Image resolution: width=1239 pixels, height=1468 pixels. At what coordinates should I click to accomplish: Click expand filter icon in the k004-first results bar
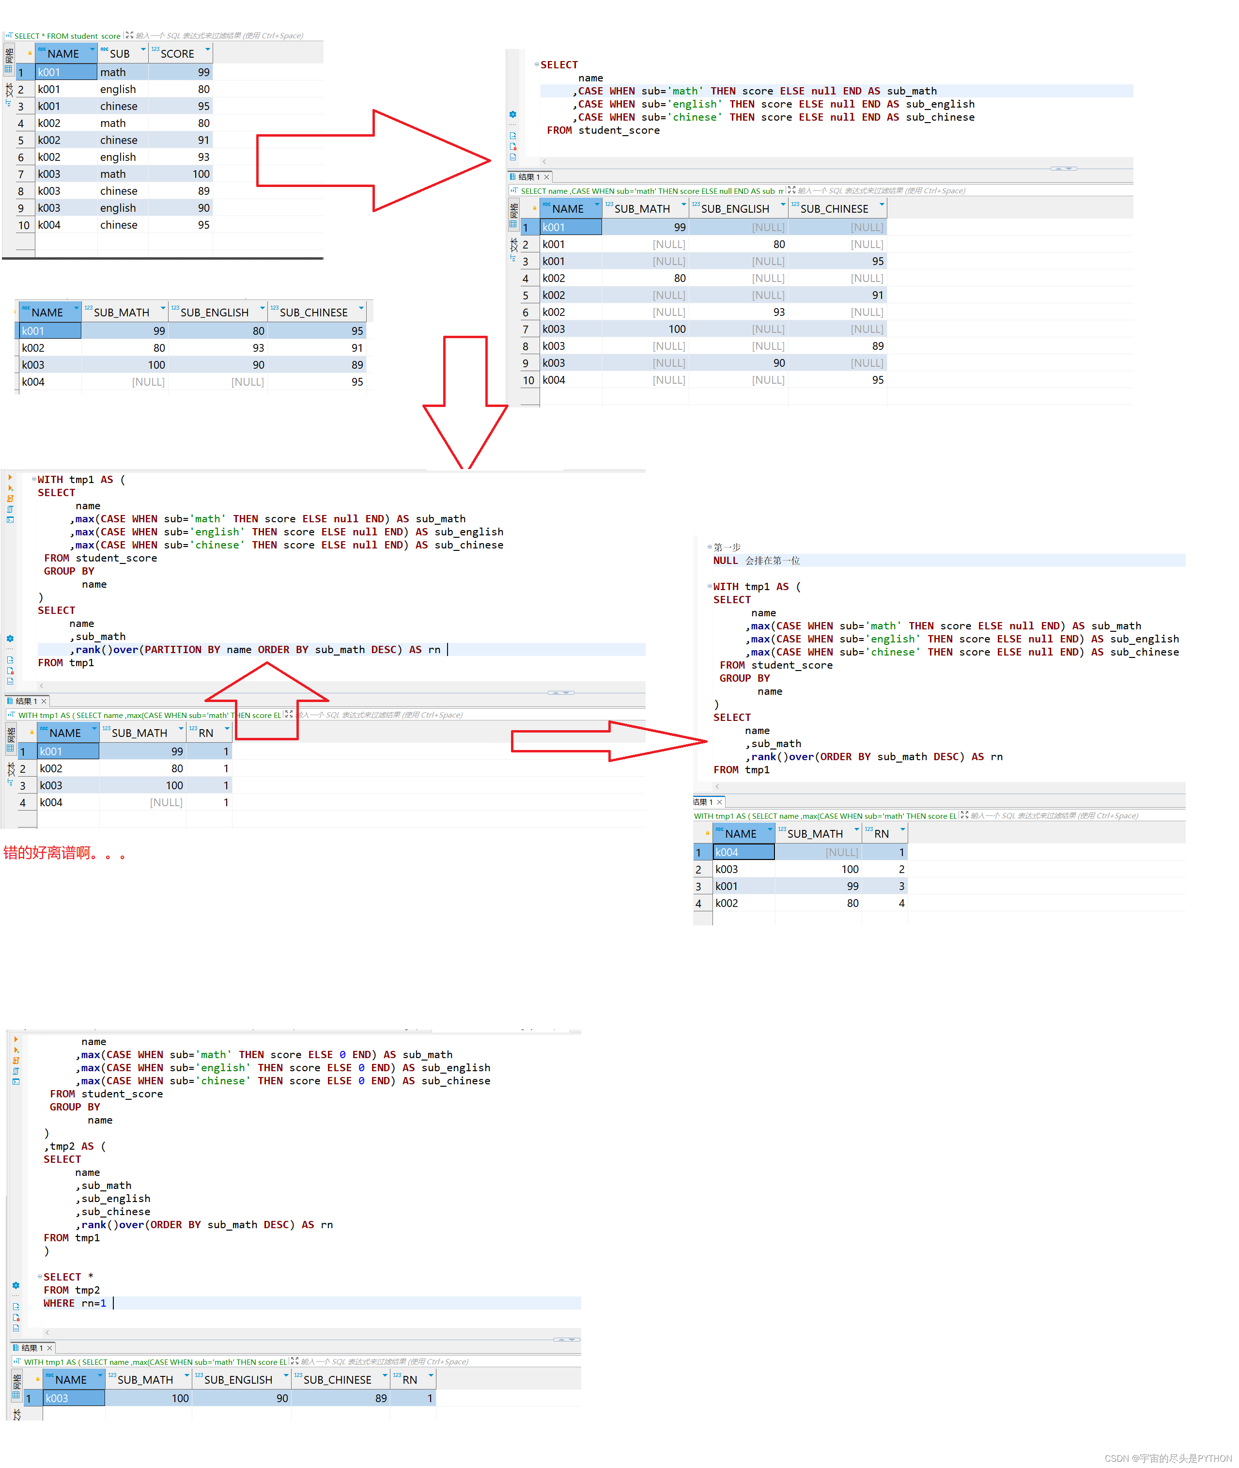pos(964,815)
